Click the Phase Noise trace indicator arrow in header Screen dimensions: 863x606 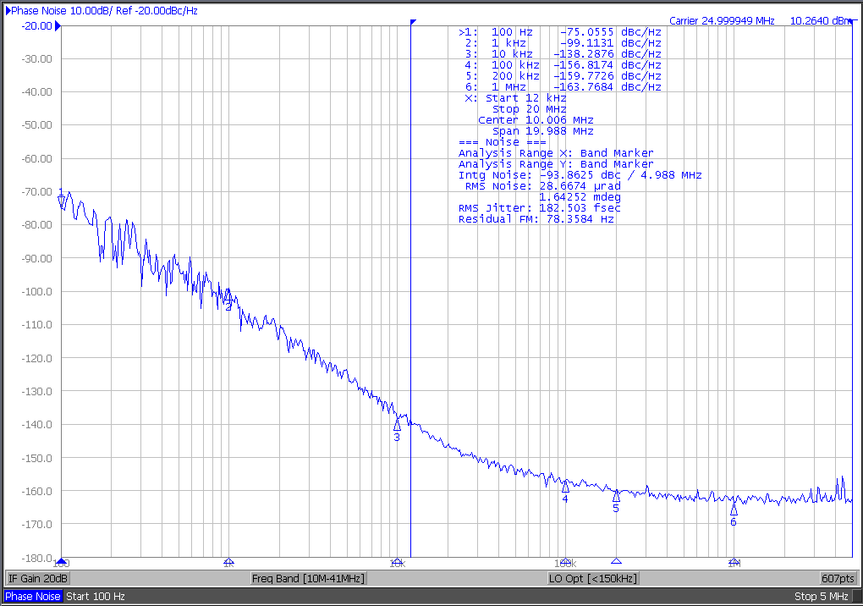pos(7,10)
